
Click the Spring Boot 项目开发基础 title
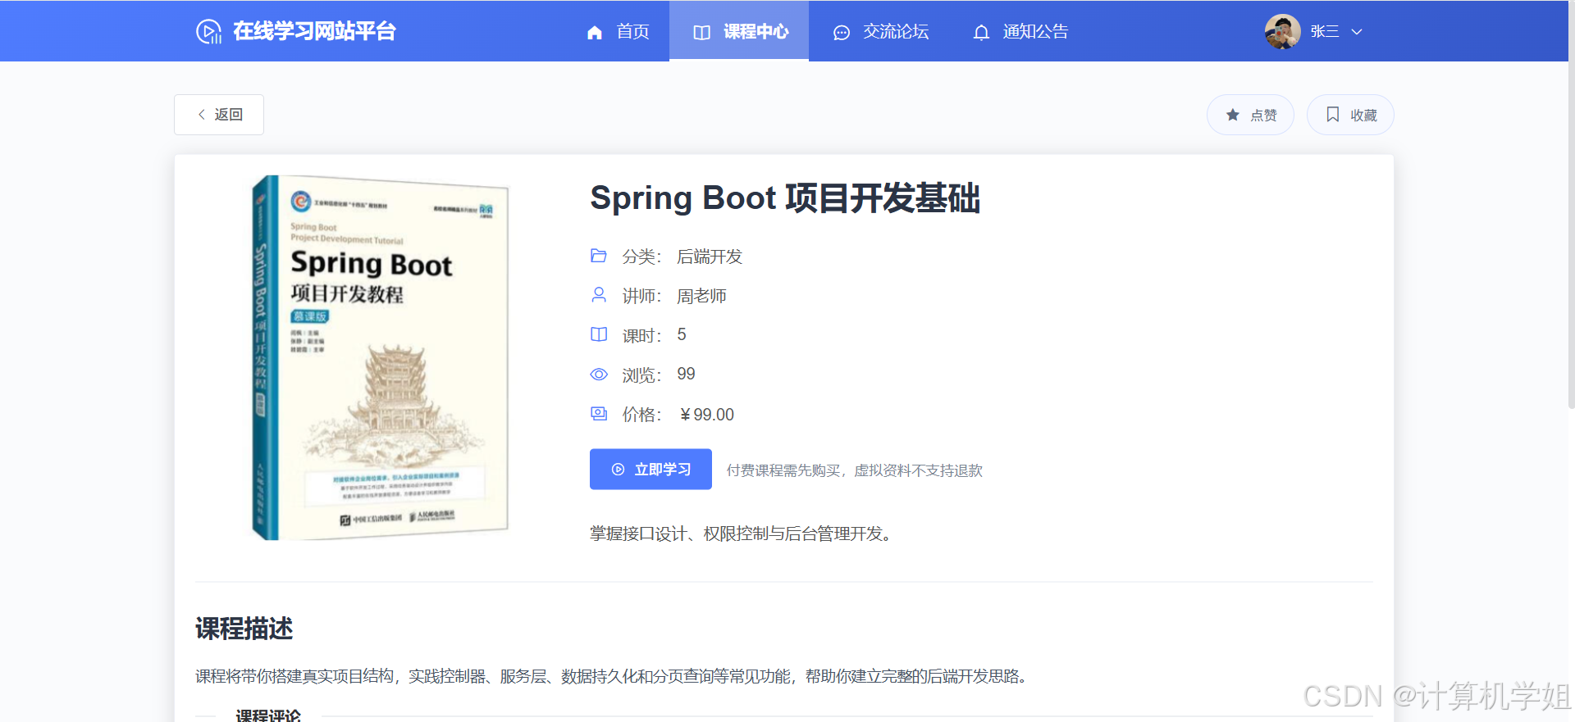click(785, 198)
